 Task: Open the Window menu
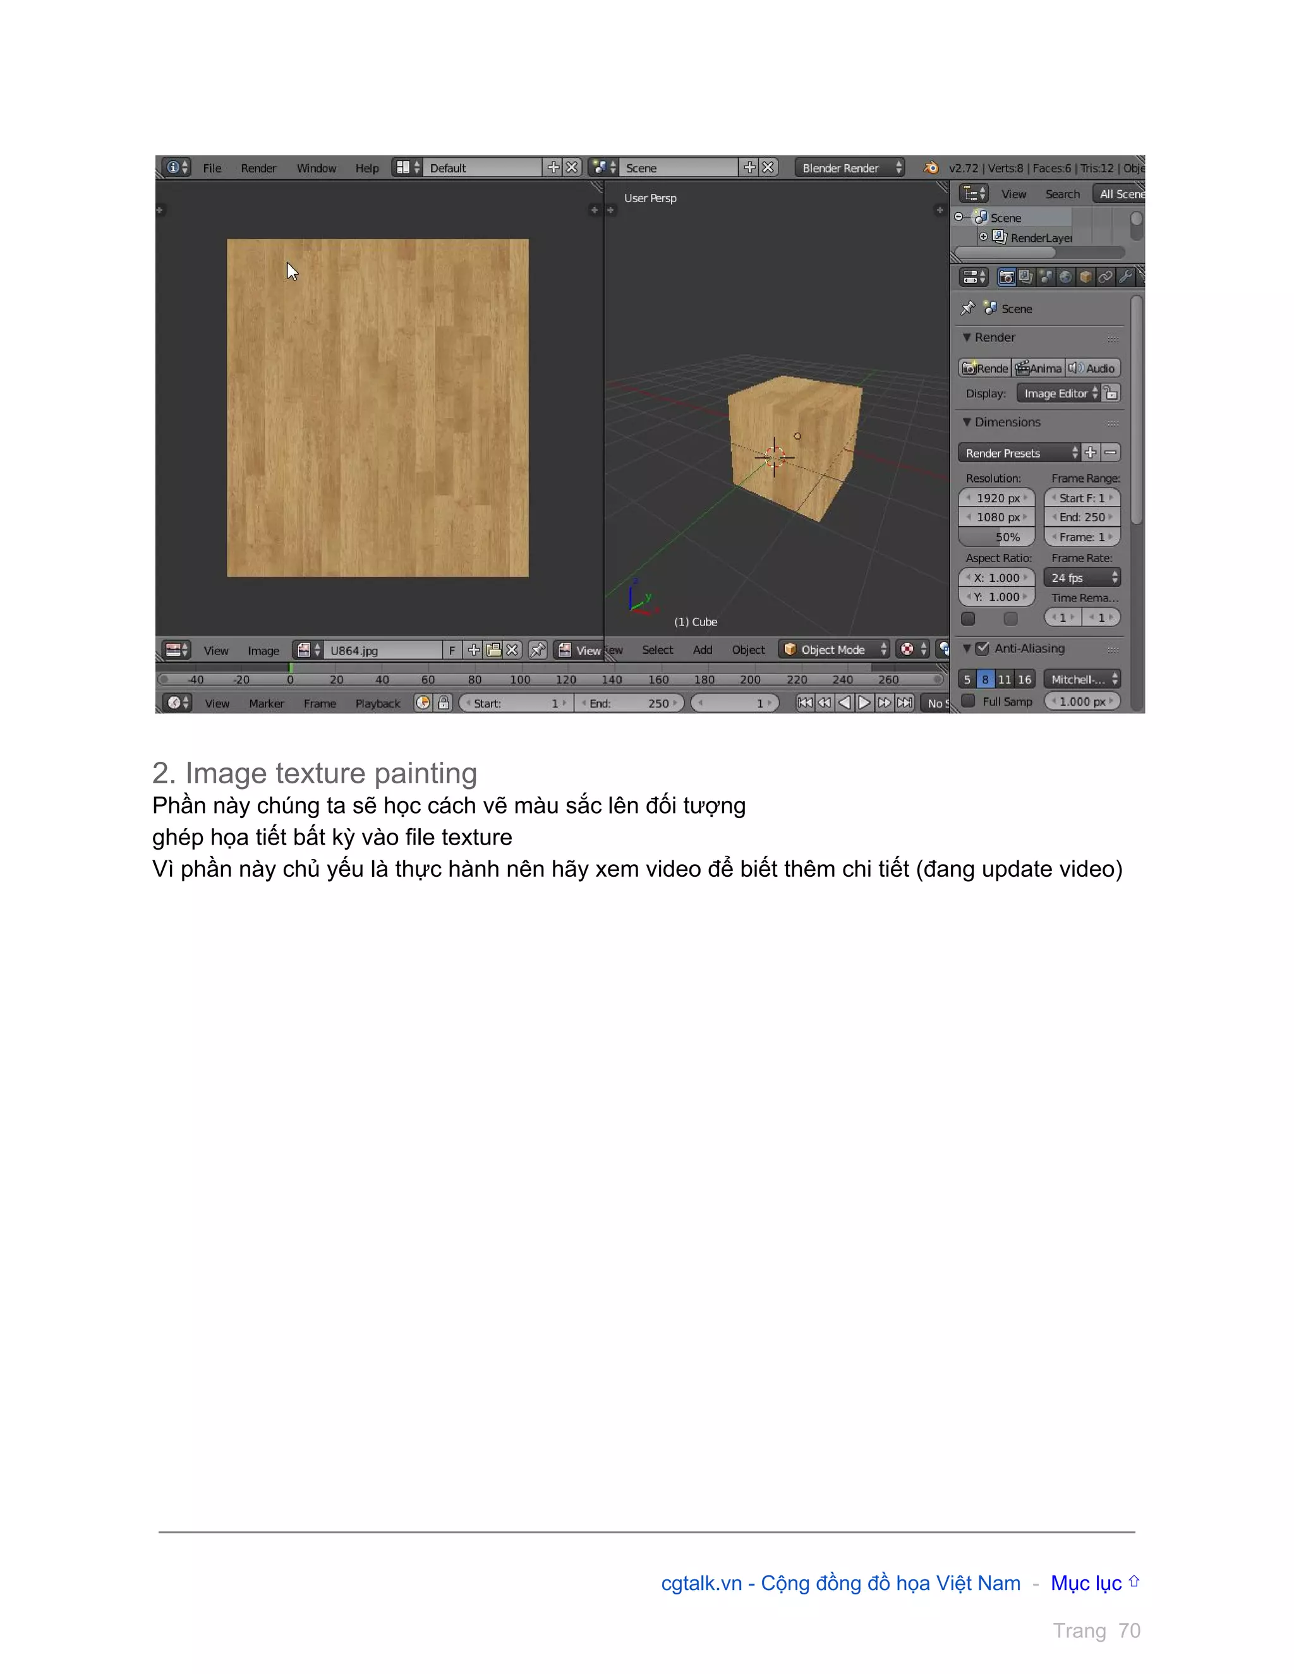click(317, 168)
